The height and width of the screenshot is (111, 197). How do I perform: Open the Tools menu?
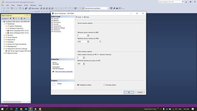[x=26, y=5]
